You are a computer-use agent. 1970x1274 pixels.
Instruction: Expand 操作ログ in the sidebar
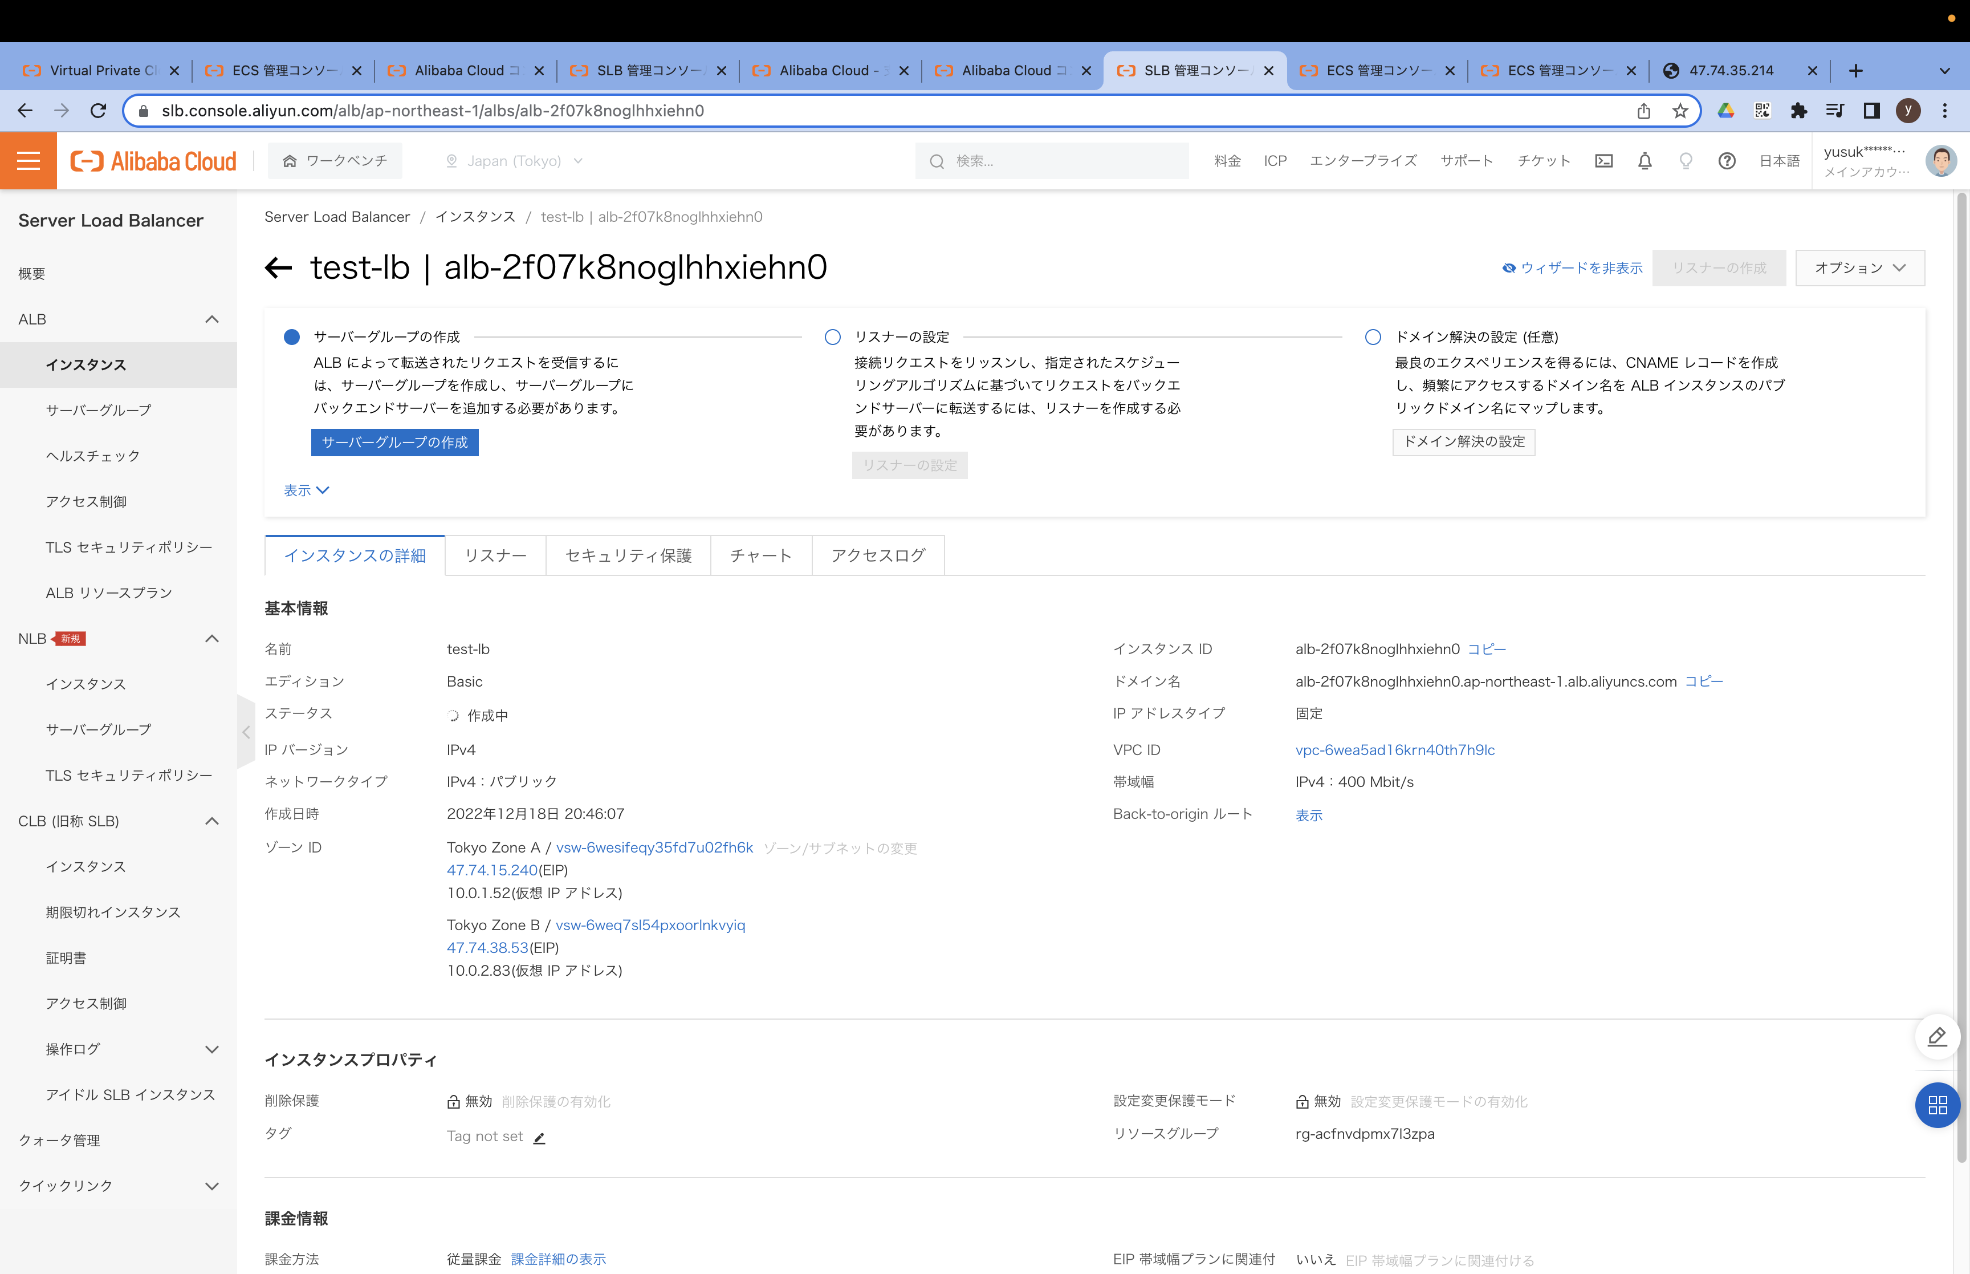point(213,1049)
